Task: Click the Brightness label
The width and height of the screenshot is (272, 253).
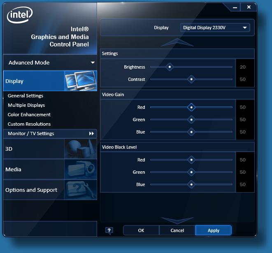Action: click(x=135, y=67)
